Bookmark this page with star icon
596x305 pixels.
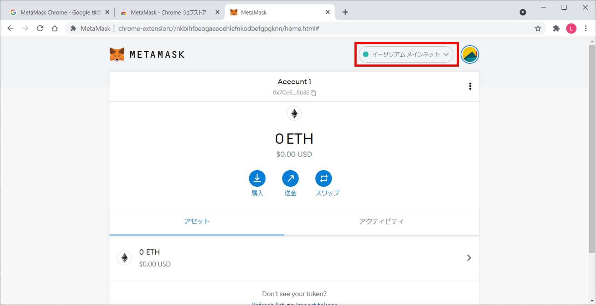pyautogui.click(x=538, y=29)
